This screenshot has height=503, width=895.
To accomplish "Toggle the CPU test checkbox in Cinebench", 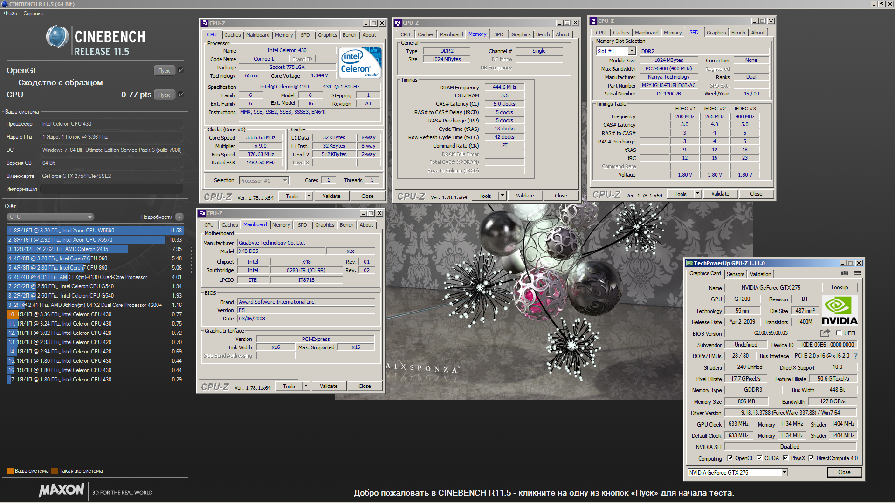I will click(x=181, y=95).
